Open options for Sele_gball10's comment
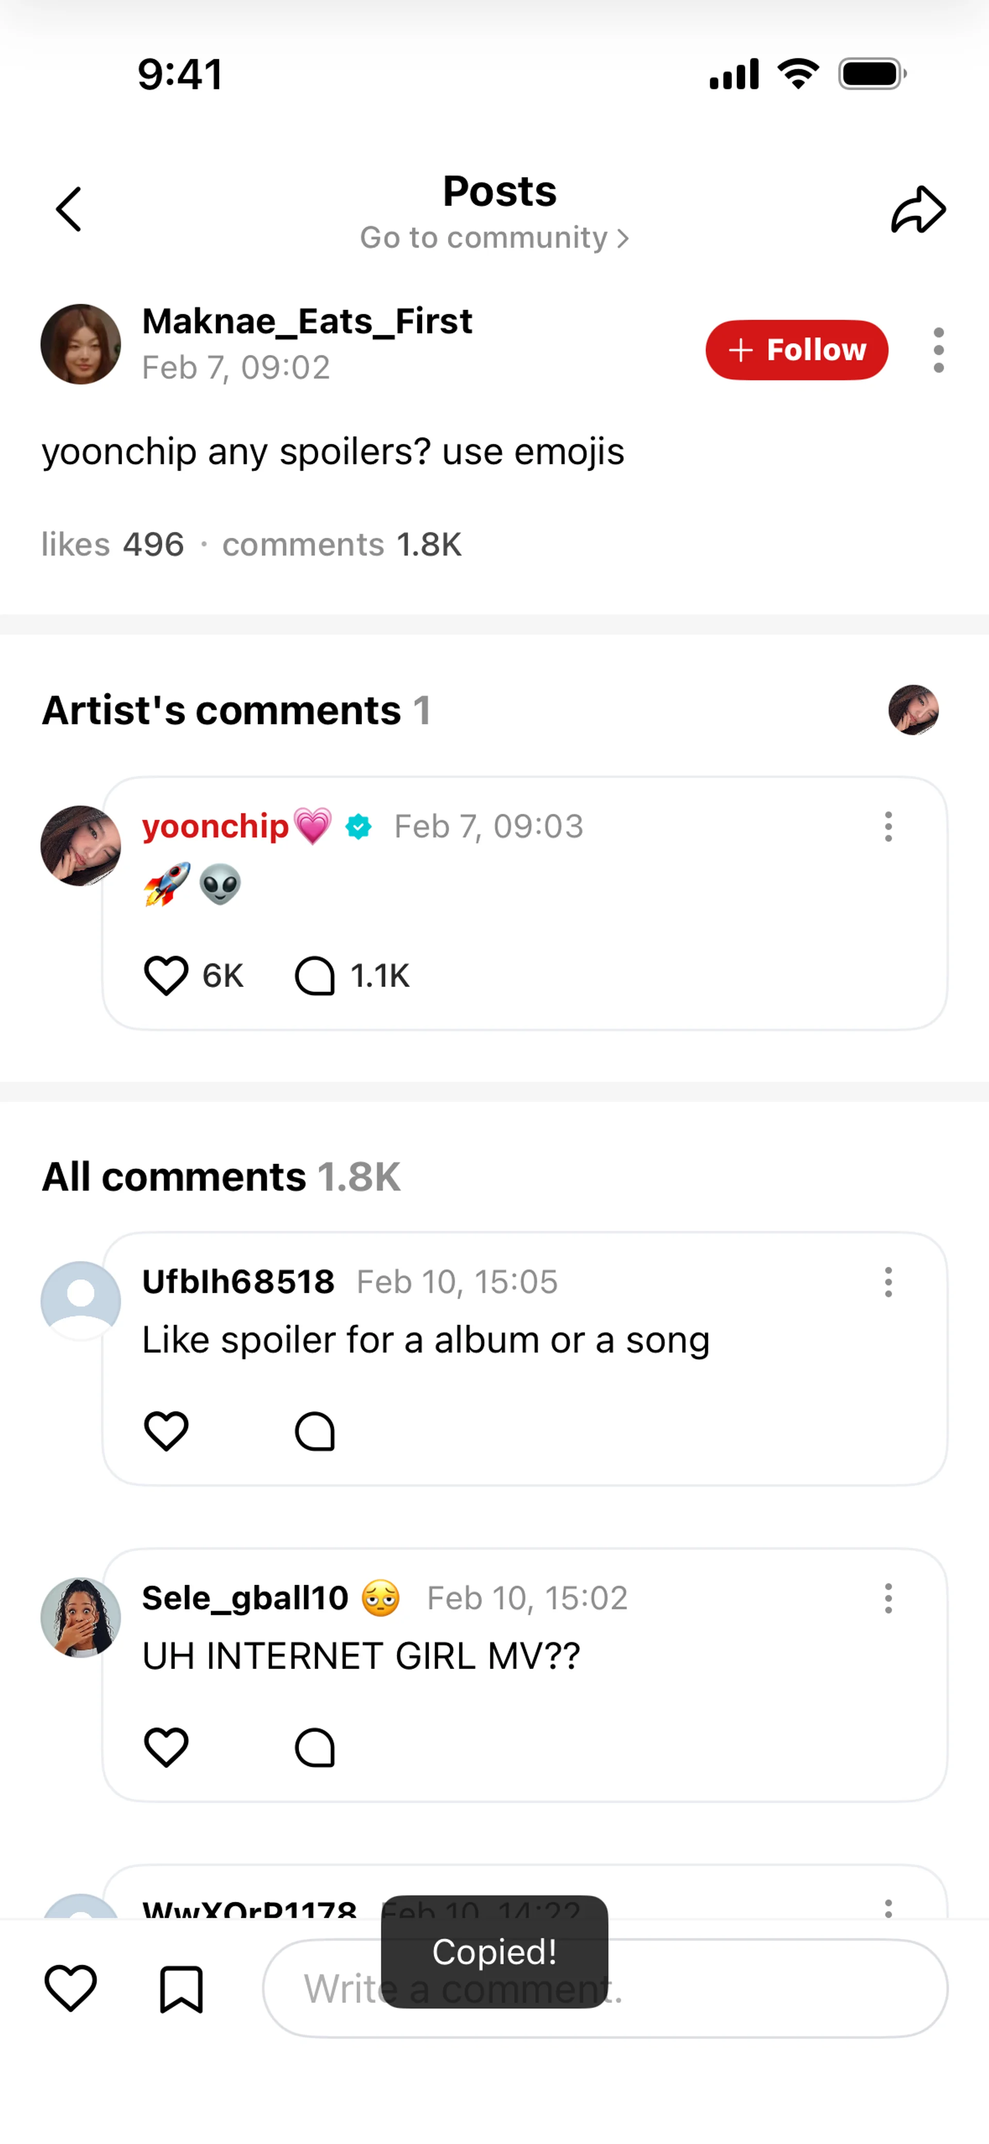 pos(888,1598)
